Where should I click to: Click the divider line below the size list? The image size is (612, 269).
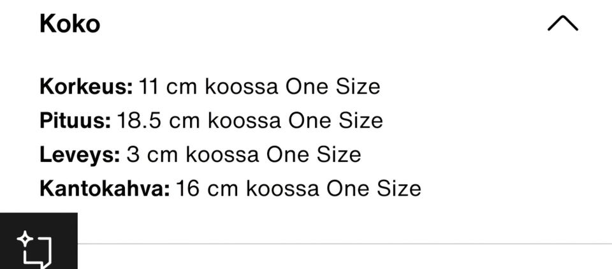pos(344,244)
